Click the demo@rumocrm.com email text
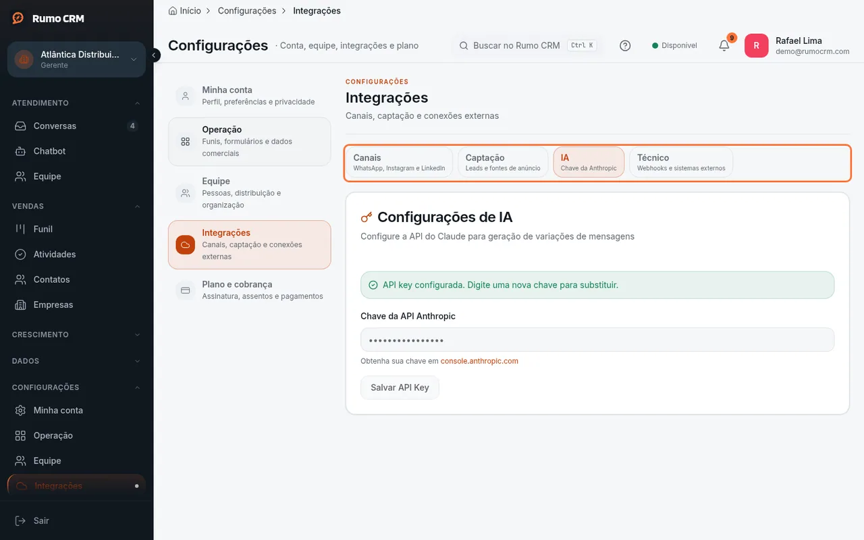 (x=813, y=51)
